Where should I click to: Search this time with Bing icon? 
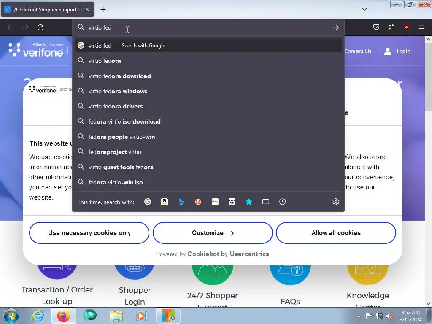click(x=181, y=202)
